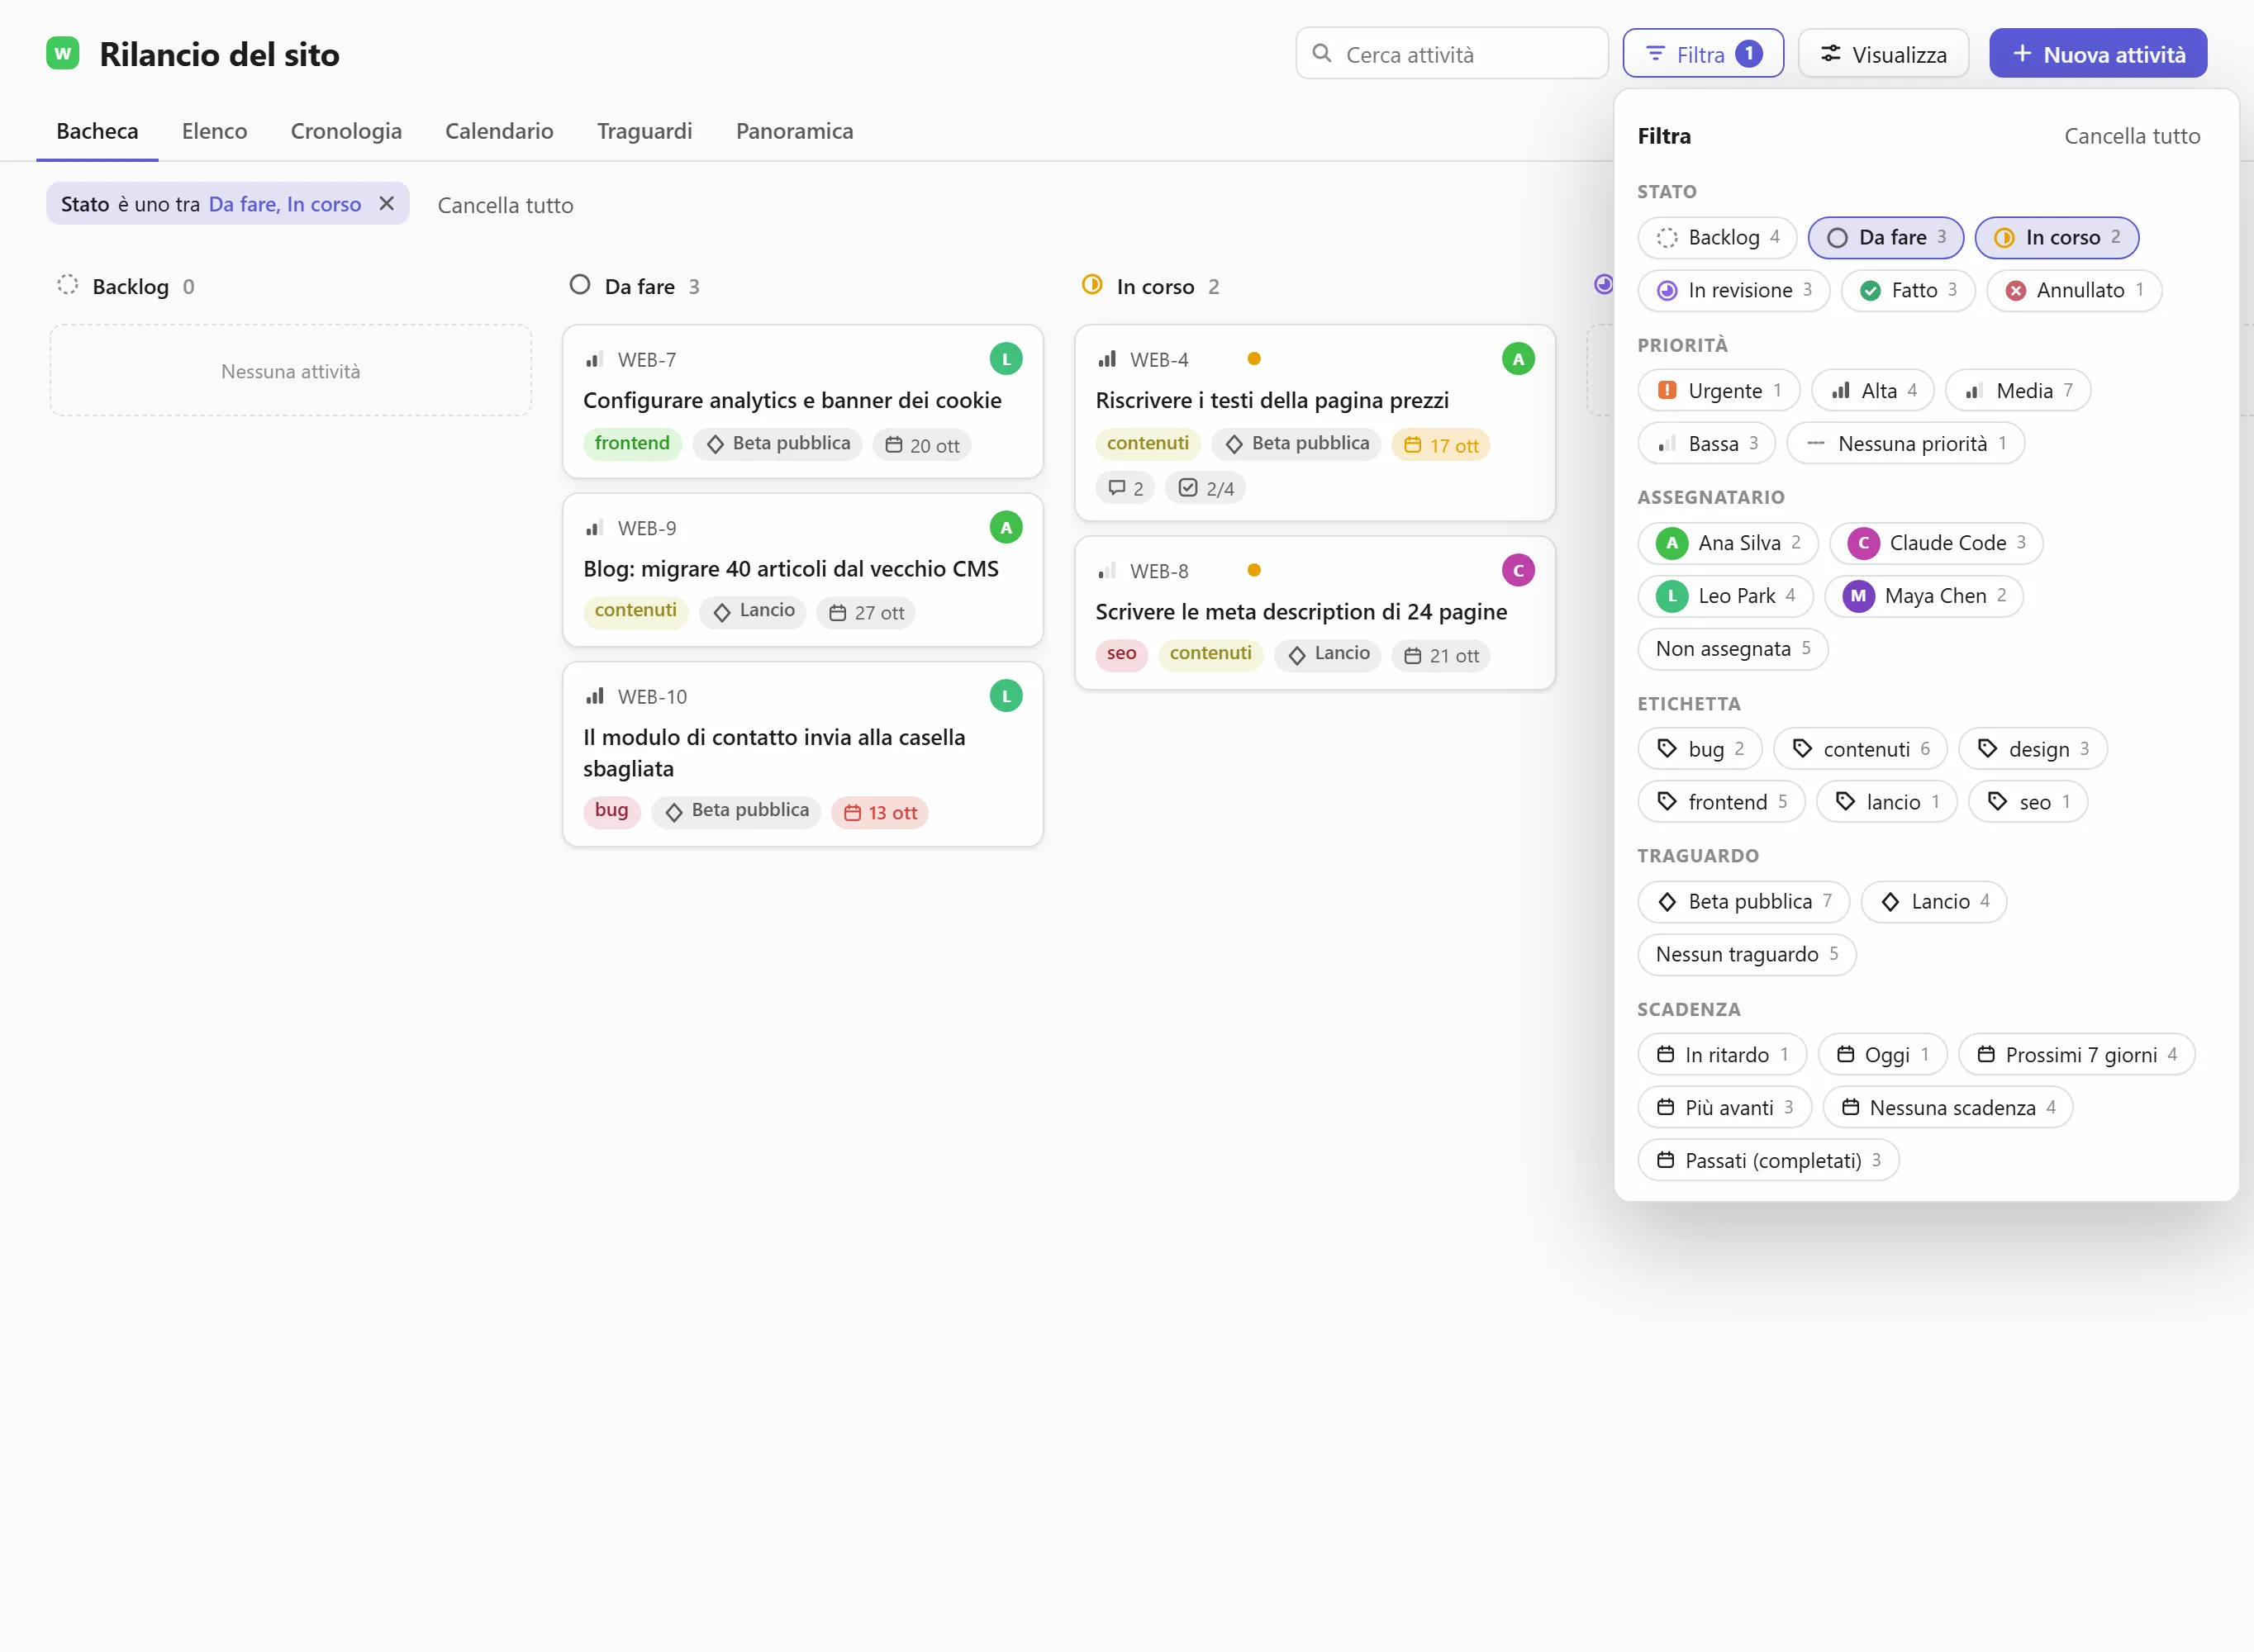Filter by the bug label
Screen dimensions: 2254x1652
(1700, 749)
